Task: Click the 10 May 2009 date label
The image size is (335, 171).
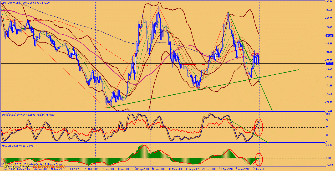Action: [x=175, y=169]
